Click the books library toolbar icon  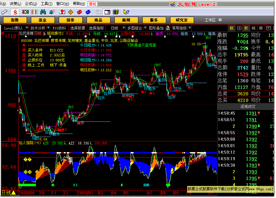116,12
